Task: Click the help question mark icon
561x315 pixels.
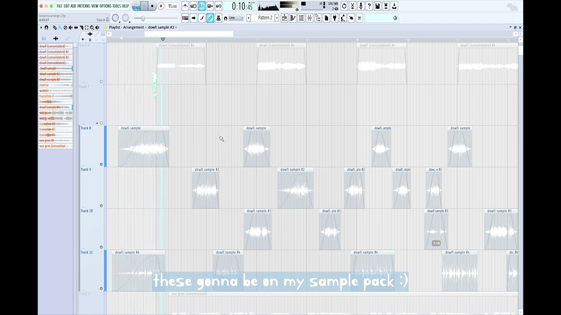Action: pyautogui.click(x=369, y=6)
